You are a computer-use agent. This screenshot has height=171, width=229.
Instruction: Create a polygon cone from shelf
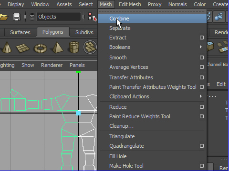coord(7,47)
